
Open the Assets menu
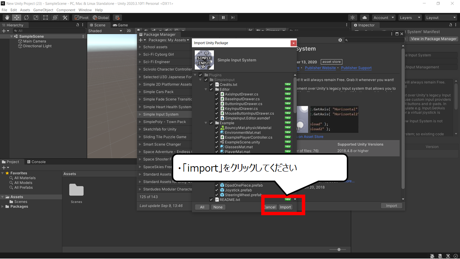tap(25, 10)
